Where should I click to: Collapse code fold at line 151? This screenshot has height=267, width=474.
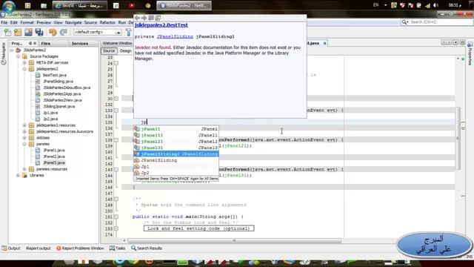point(116,217)
